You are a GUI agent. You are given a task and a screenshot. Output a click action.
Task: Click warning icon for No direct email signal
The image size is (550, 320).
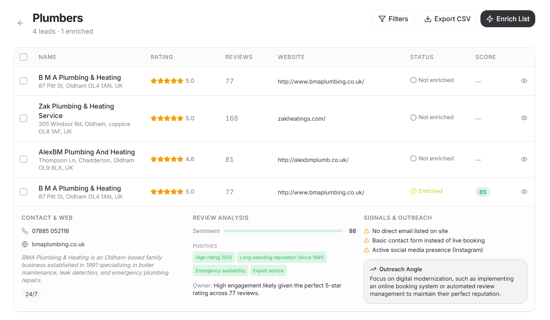click(366, 231)
